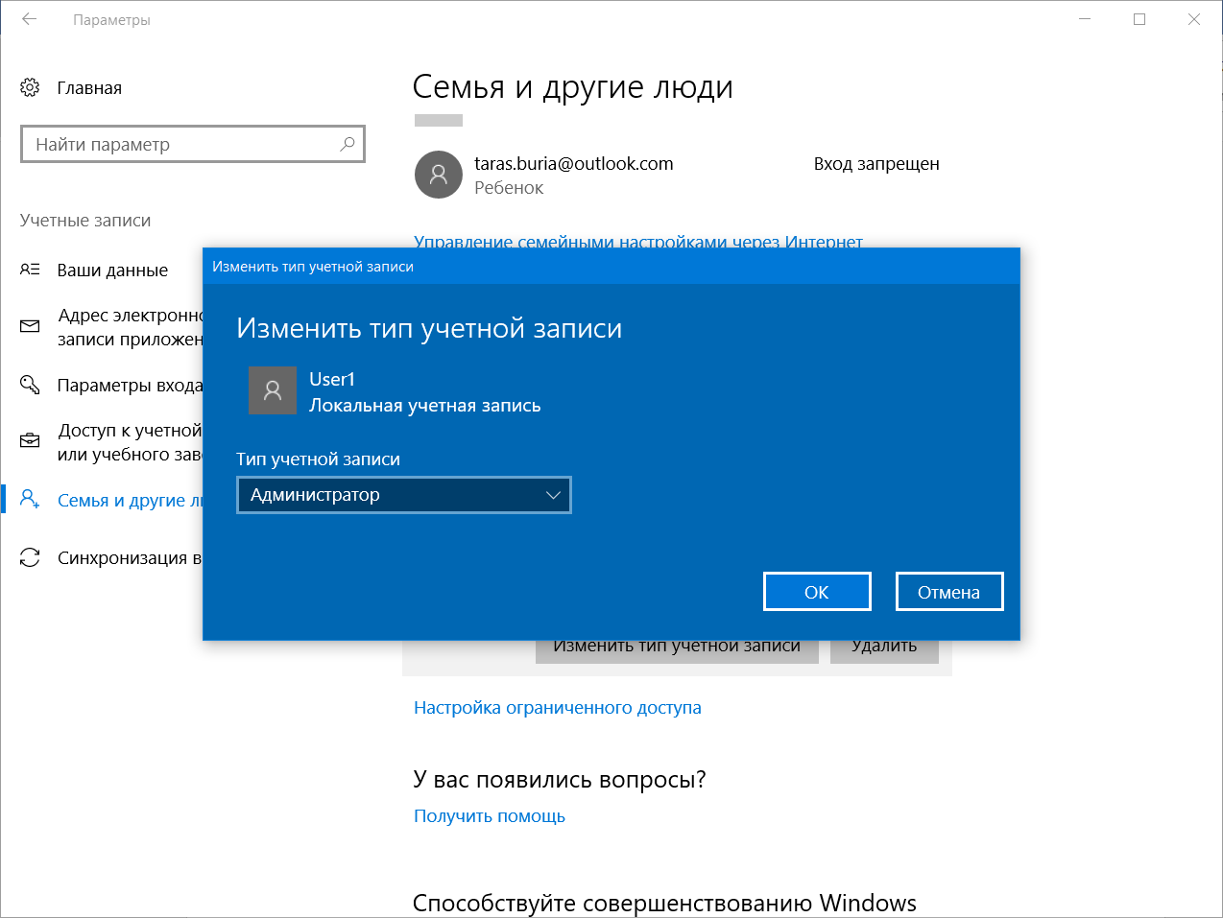Open the Семья и другие люди section
Viewport: 1223px width, 918px height.
pos(130,500)
